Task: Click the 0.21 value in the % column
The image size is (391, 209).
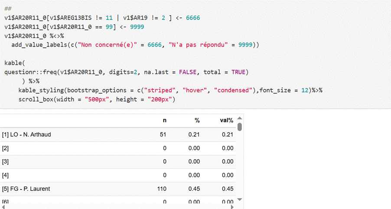Action: coord(194,135)
